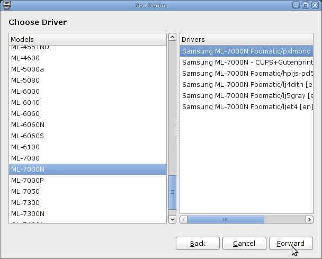
Task: Click the printer icon in title bar
Action: click(7, 5)
